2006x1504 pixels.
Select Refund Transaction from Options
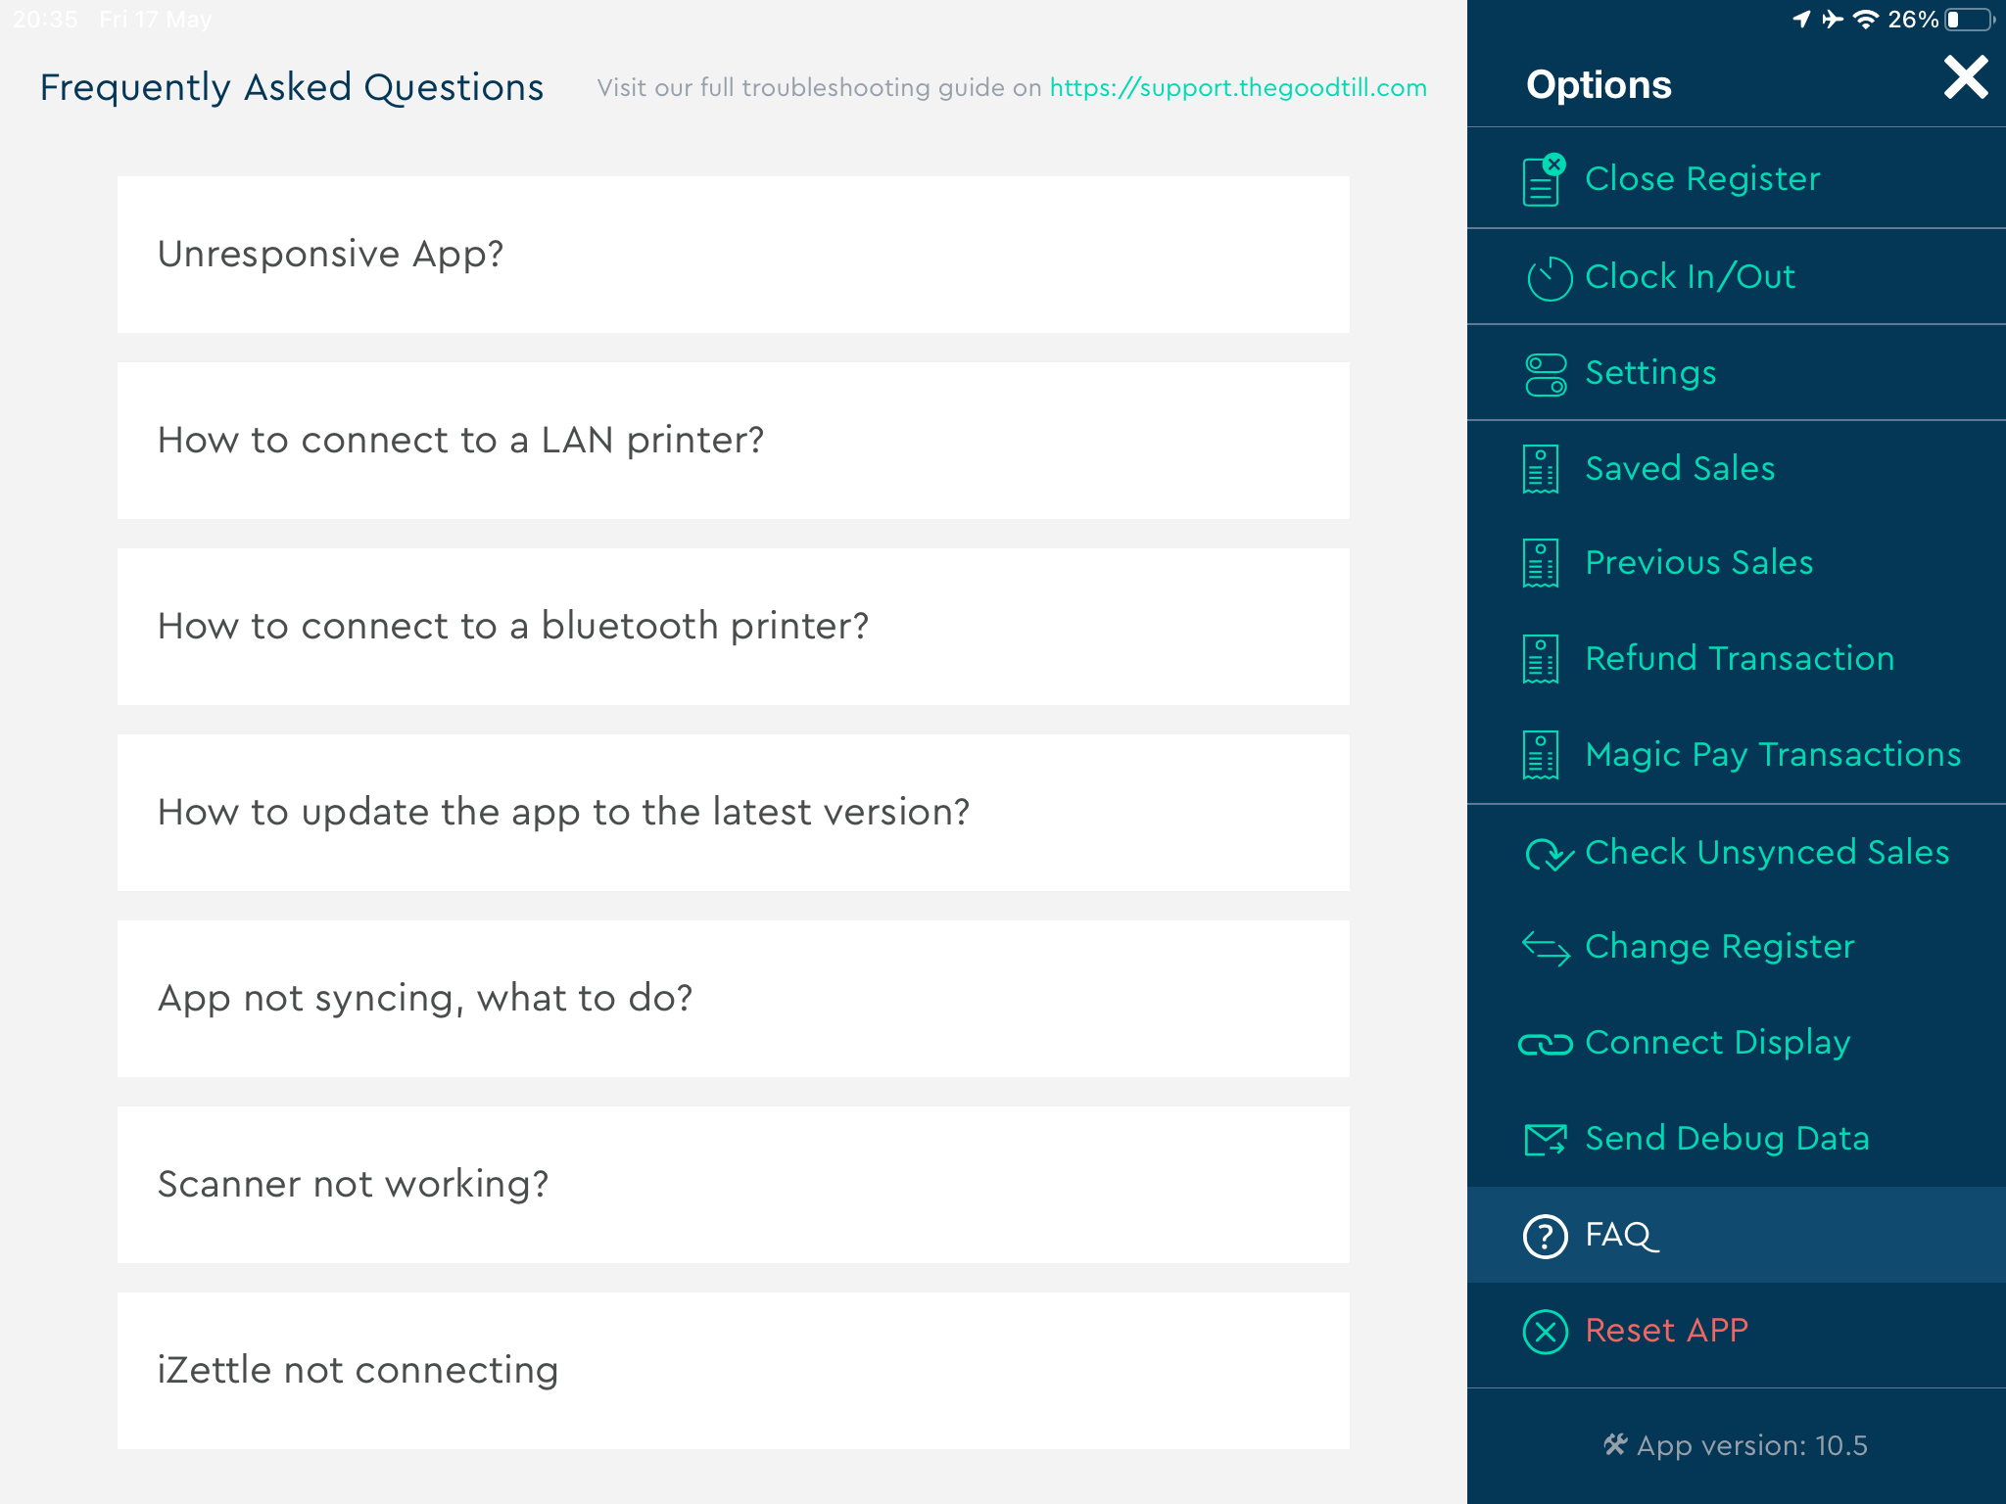tap(1739, 659)
